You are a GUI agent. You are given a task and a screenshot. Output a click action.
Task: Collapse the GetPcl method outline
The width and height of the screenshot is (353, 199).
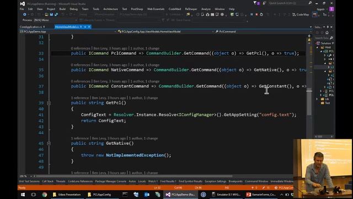[x=49, y=103]
